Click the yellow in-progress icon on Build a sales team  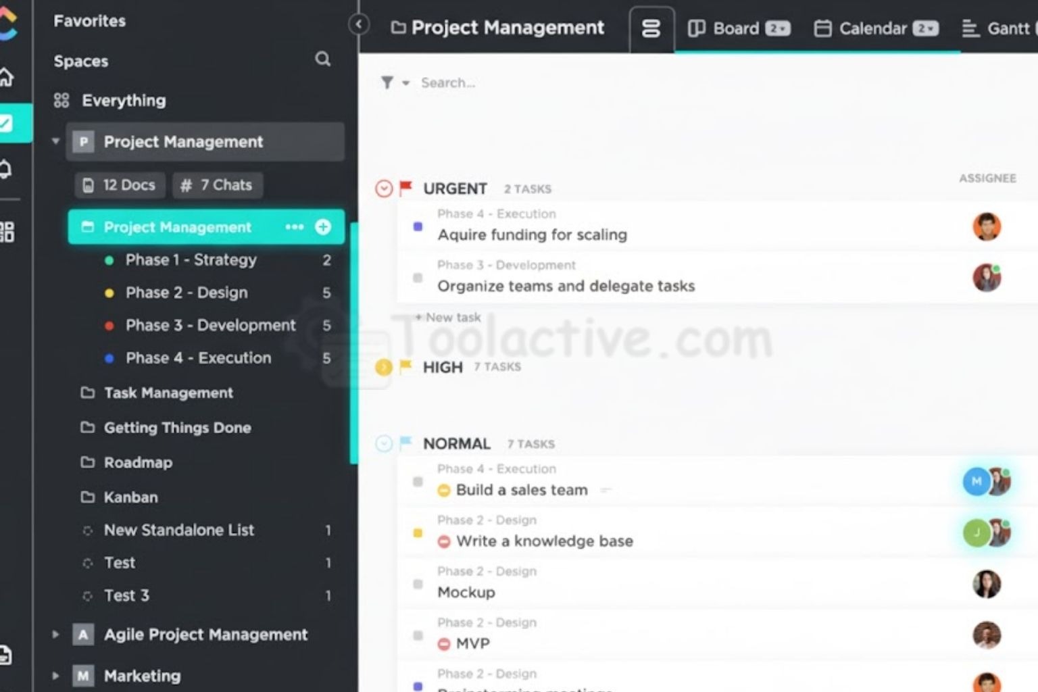(444, 490)
